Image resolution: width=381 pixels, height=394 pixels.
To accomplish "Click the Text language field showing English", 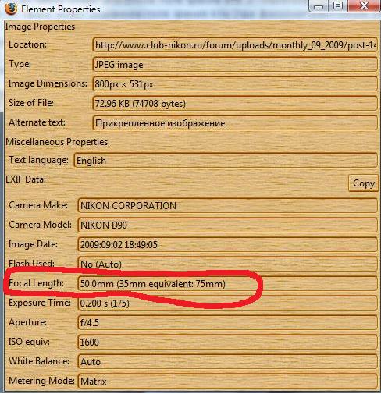I will (226, 160).
